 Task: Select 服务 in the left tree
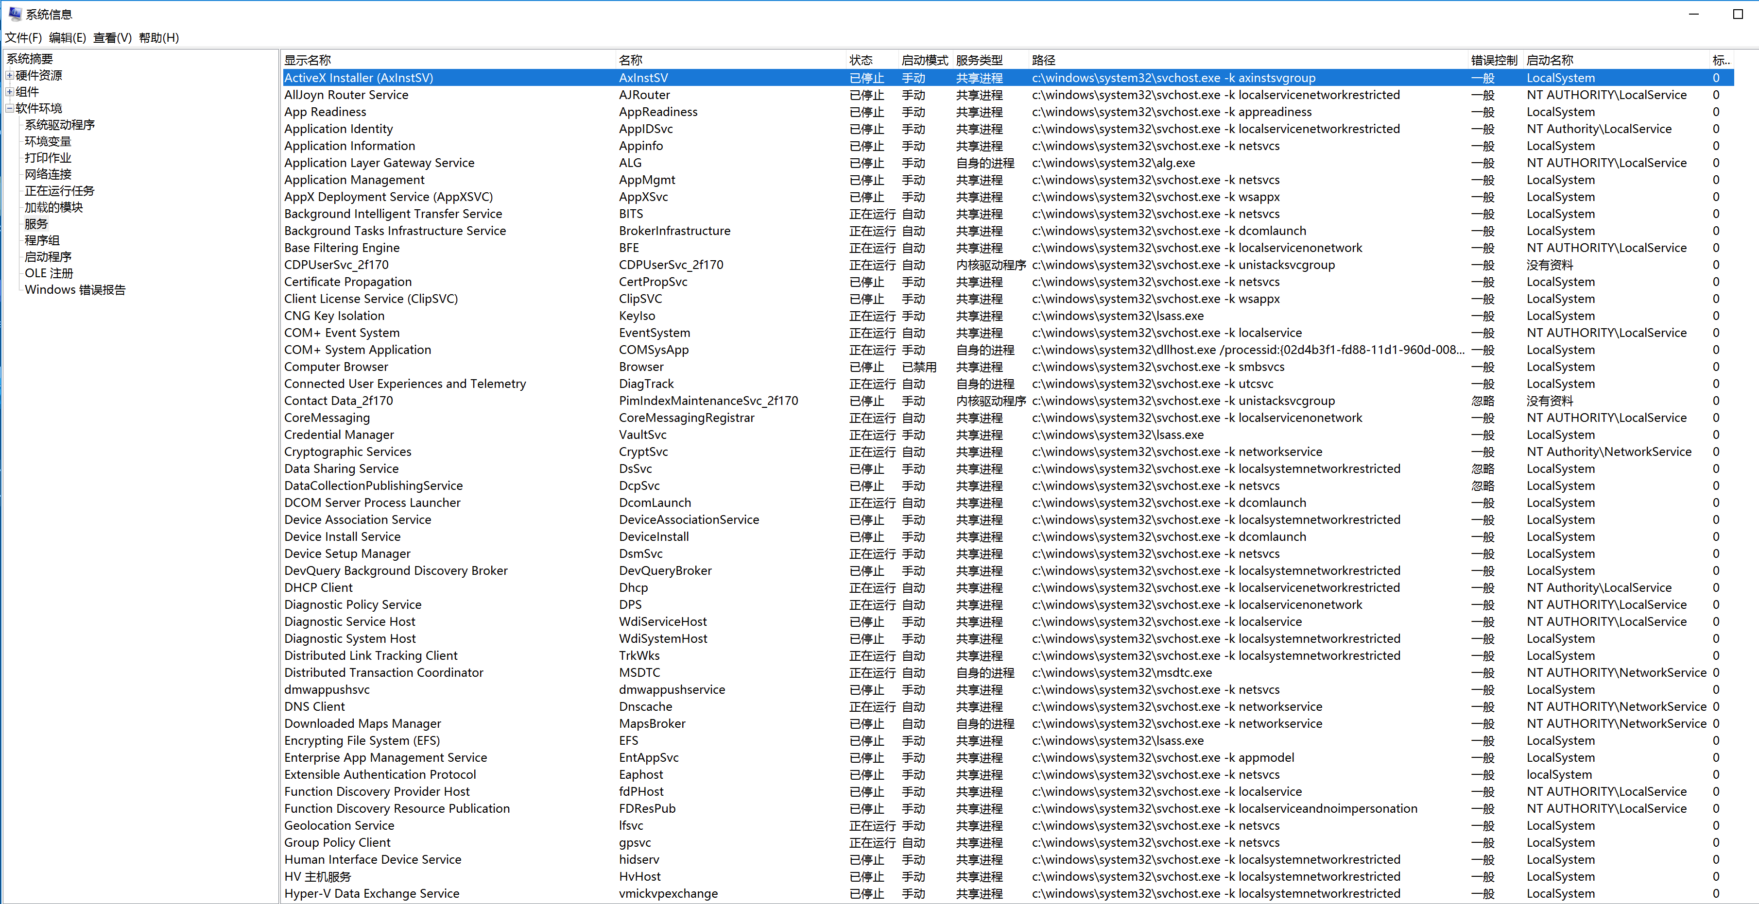(36, 224)
